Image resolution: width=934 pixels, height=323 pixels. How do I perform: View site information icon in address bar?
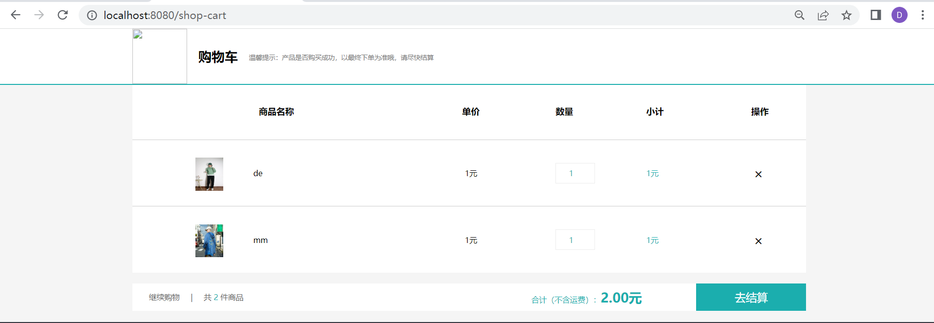point(92,16)
